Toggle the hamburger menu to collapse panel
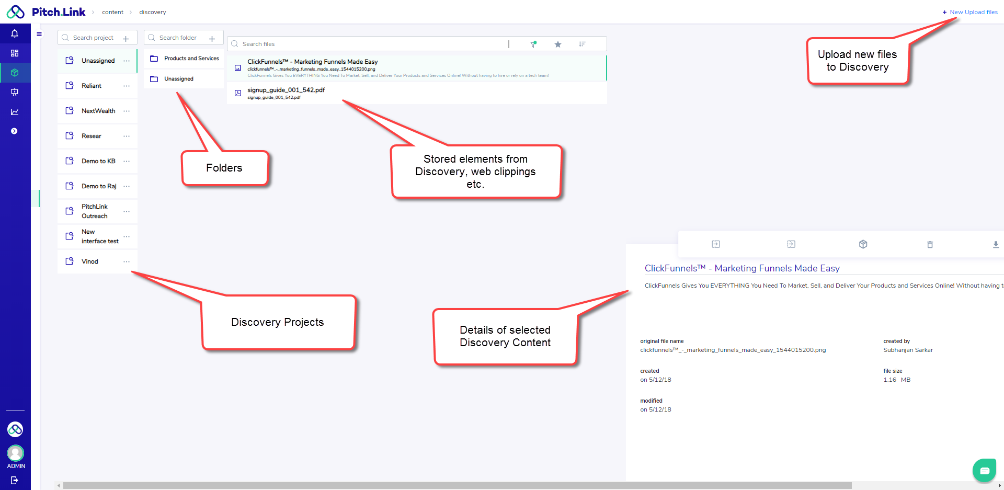The height and width of the screenshot is (490, 1004). tap(39, 34)
